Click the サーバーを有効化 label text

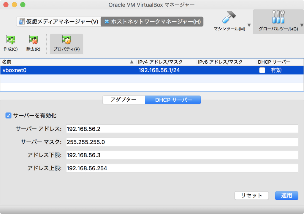pyautogui.click(x=35, y=116)
